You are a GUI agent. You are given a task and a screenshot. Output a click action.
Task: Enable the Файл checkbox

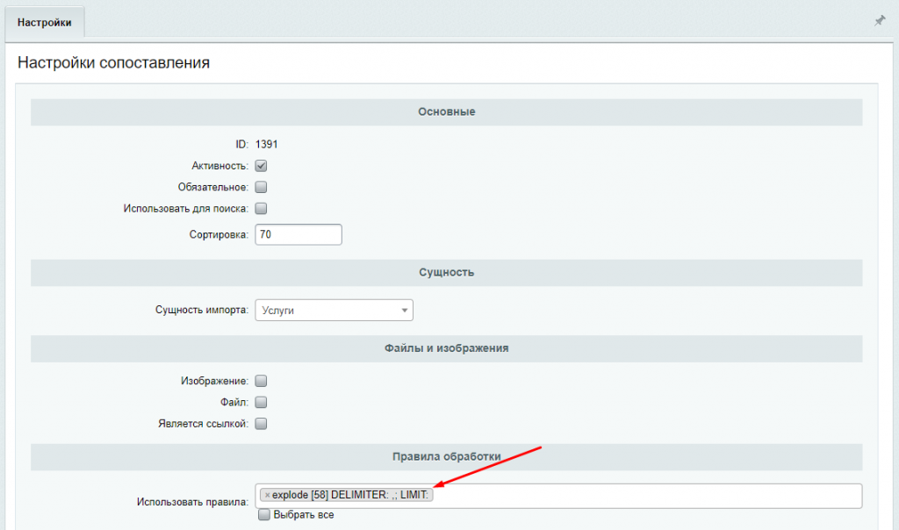pyautogui.click(x=261, y=402)
